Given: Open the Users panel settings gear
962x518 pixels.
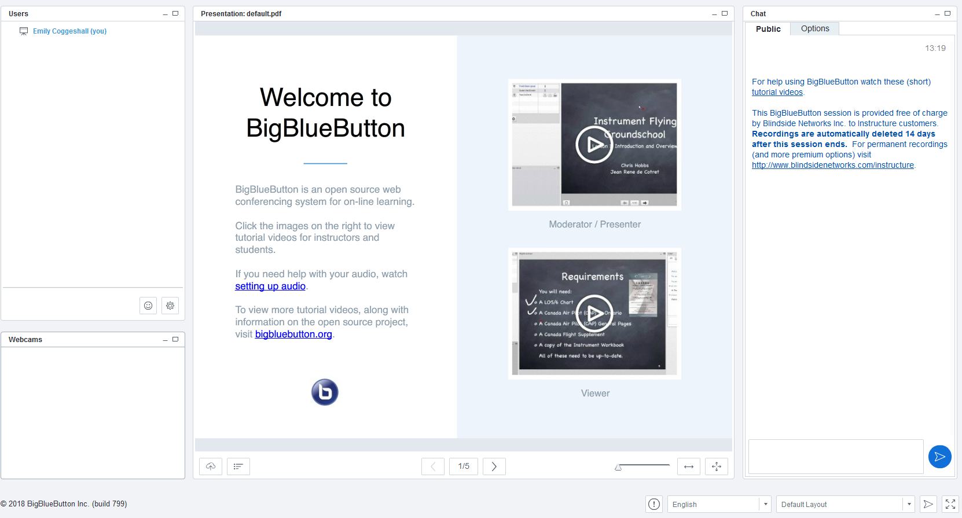Looking at the screenshot, I should coord(170,306).
